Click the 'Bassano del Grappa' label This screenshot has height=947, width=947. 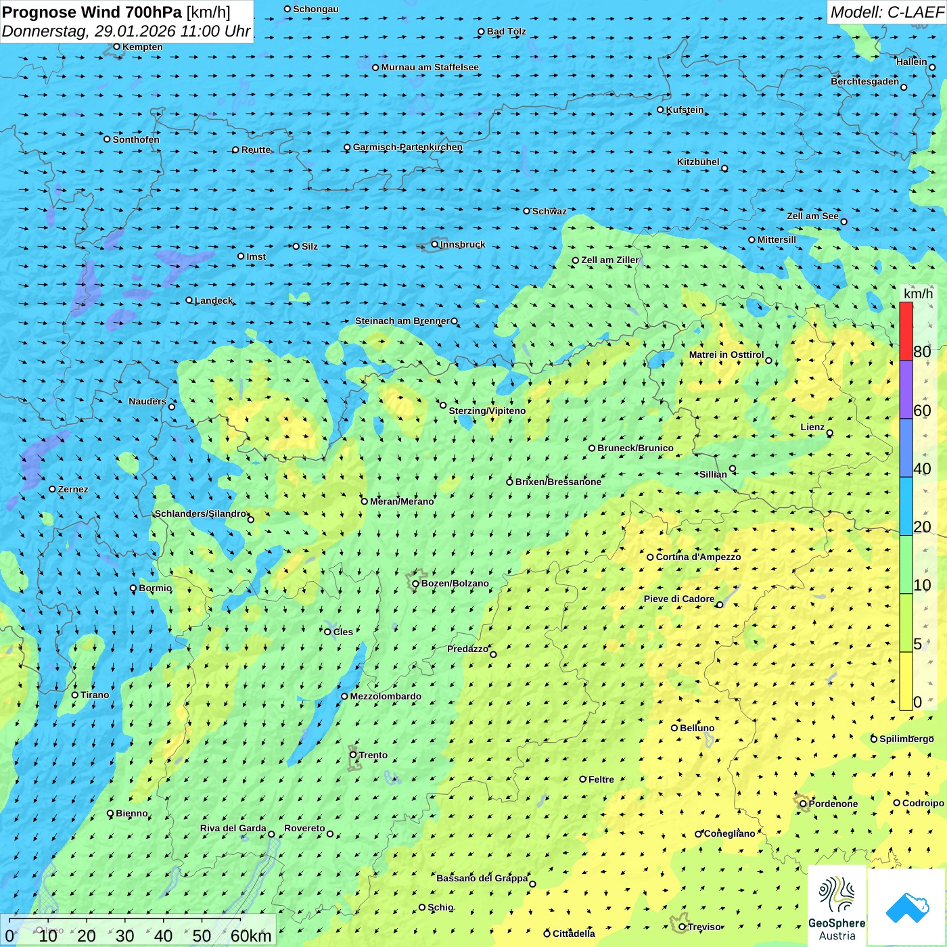[x=482, y=878]
